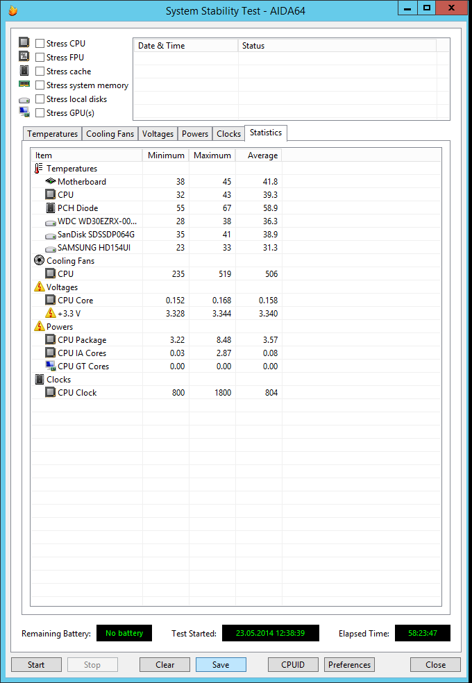Click the warning icon of Voltages group
The image size is (472, 683).
pos(39,287)
